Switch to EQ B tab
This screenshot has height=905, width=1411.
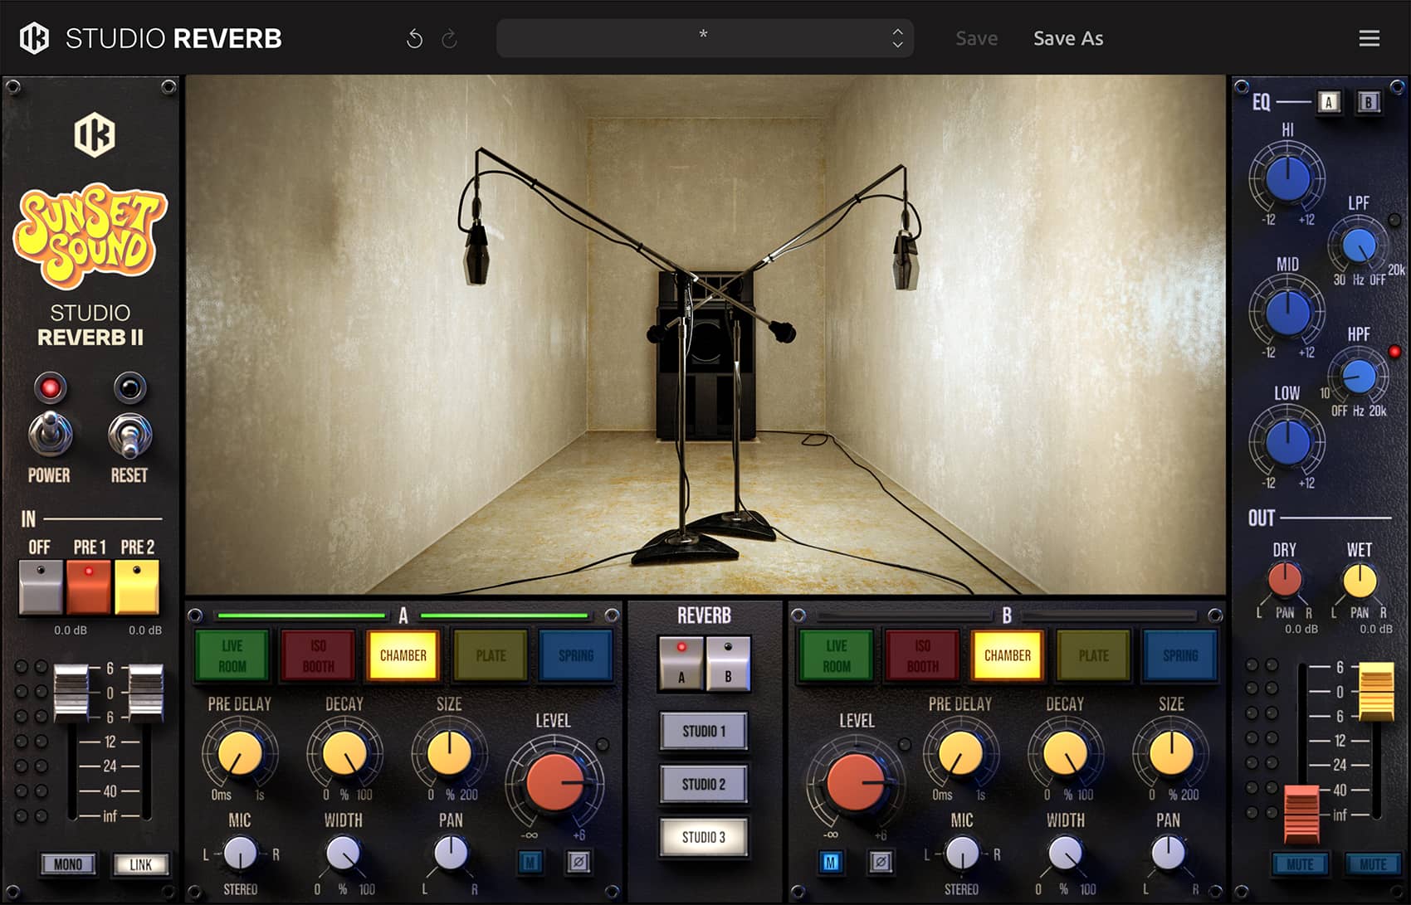[1368, 102]
